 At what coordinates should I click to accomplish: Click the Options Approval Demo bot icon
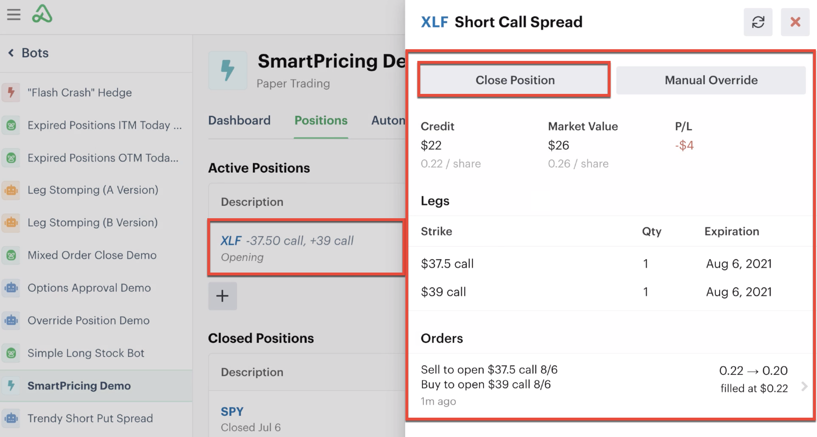click(x=11, y=288)
